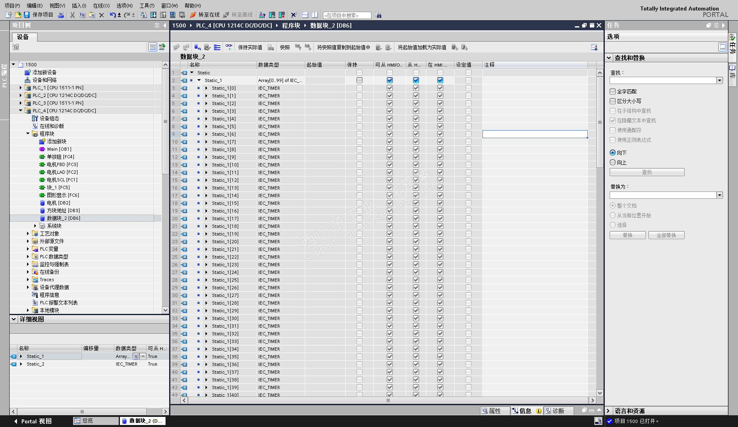Screen dimensions: 738x427
Task: Collapse the Static_1 array row in table
Action: [199, 80]
